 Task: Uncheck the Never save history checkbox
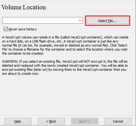6,29
